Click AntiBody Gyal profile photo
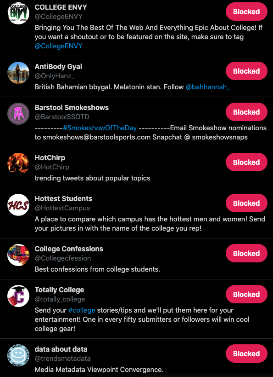 (x=18, y=73)
